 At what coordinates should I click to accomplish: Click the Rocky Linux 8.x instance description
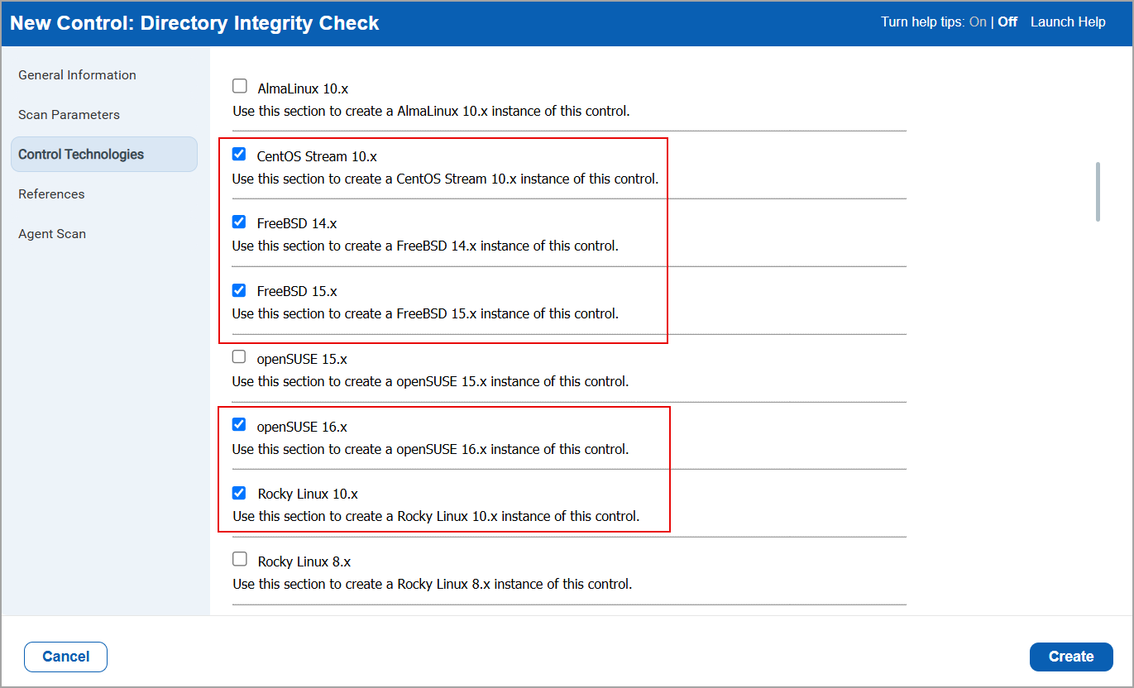coord(432,584)
